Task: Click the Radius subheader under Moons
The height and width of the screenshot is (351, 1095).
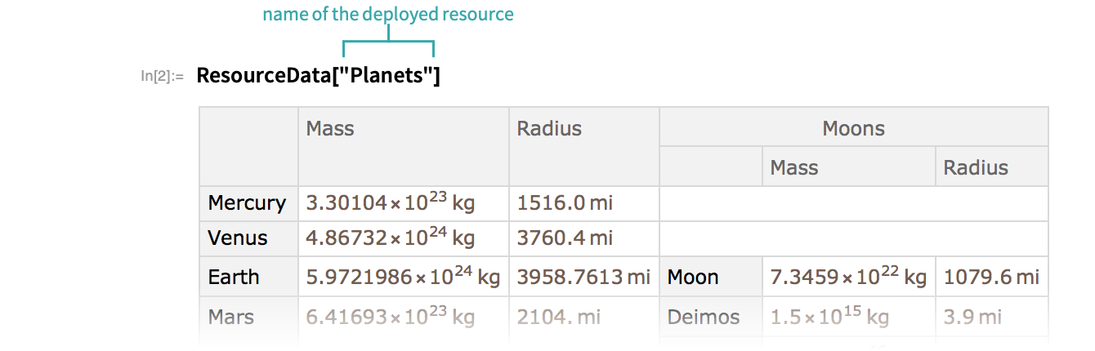Action: [x=976, y=167]
